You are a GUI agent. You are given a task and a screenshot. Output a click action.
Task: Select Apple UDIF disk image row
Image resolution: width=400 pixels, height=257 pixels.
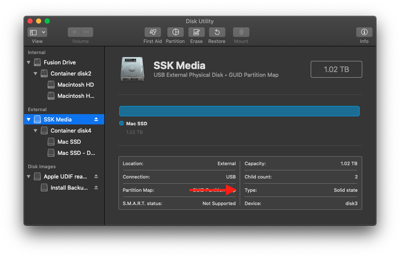click(64, 177)
